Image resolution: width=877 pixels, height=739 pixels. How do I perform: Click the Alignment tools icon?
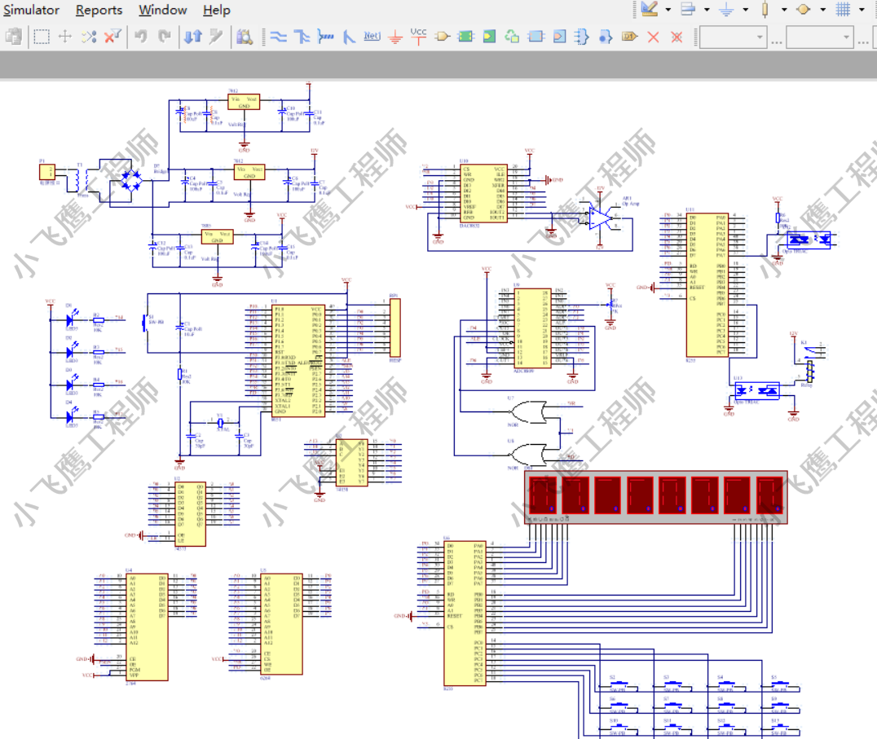tap(688, 9)
